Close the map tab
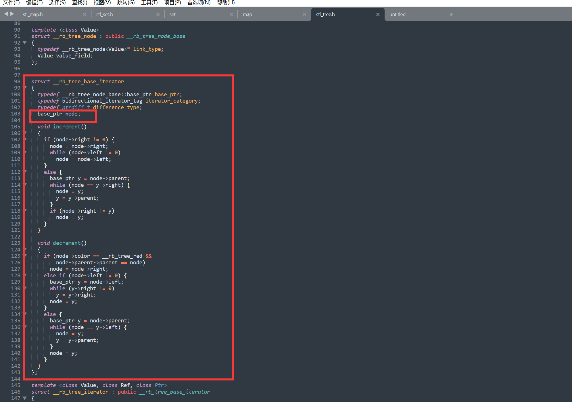This screenshot has width=572, height=402. (304, 14)
